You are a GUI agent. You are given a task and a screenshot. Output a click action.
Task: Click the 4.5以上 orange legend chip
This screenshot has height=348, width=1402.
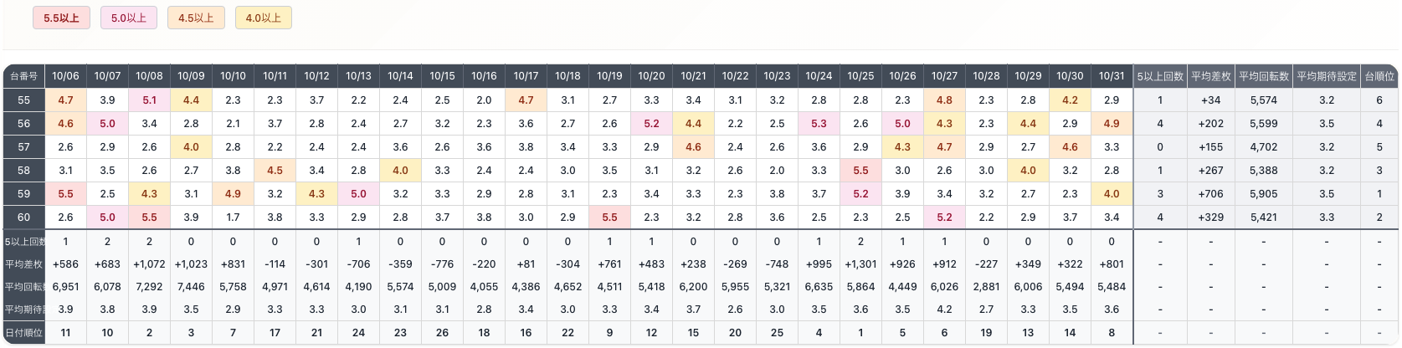click(x=196, y=18)
